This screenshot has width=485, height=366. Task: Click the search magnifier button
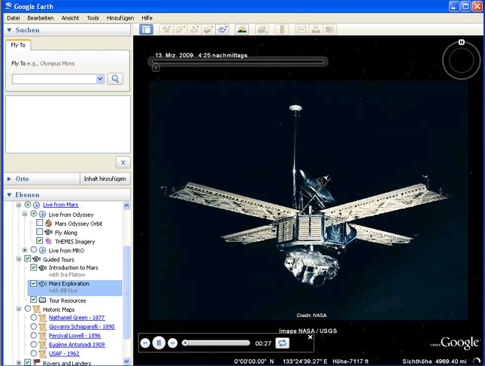coord(115,79)
